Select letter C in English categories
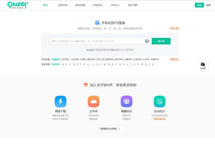Viewport: 215px width, 145px height. click(70, 64)
